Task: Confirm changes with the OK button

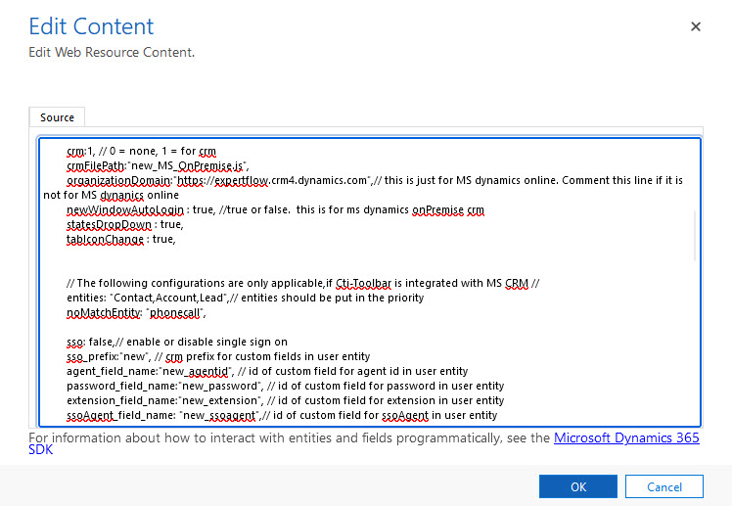Action: tap(577, 486)
